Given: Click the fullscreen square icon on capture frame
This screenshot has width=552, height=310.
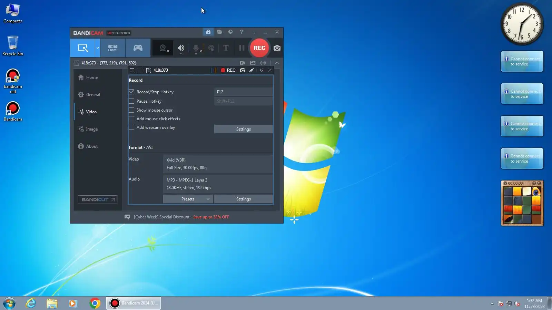Looking at the screenshot, I should tap(140, 70).
